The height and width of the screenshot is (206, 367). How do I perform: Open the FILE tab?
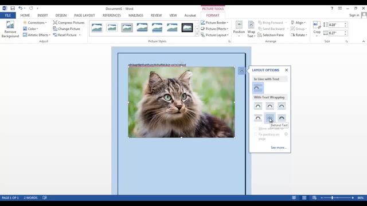[7, 15]
